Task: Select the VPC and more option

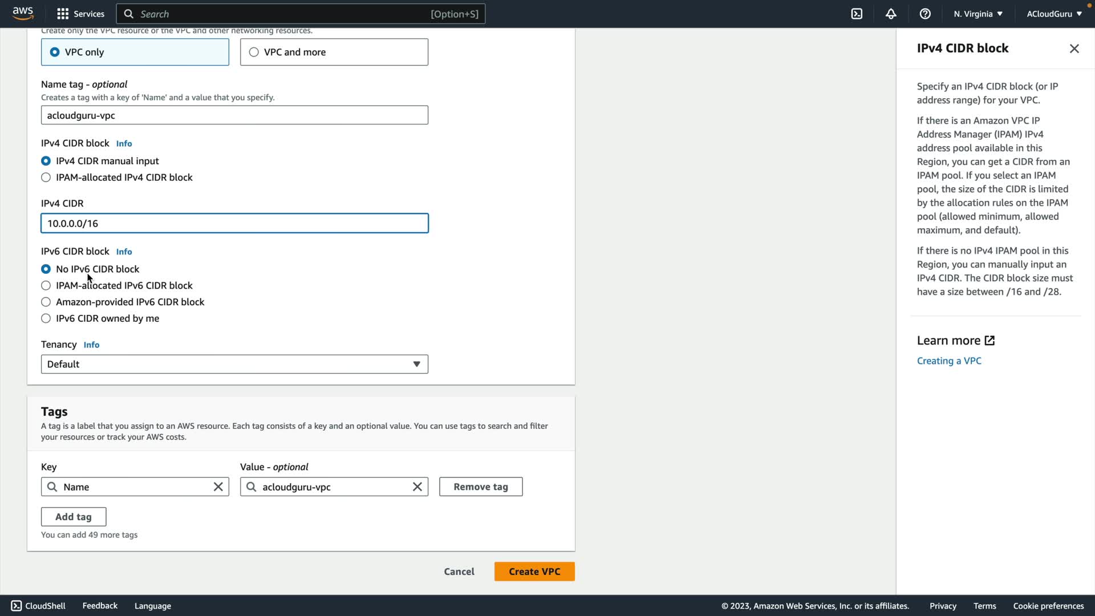Action: click(254, 52)
